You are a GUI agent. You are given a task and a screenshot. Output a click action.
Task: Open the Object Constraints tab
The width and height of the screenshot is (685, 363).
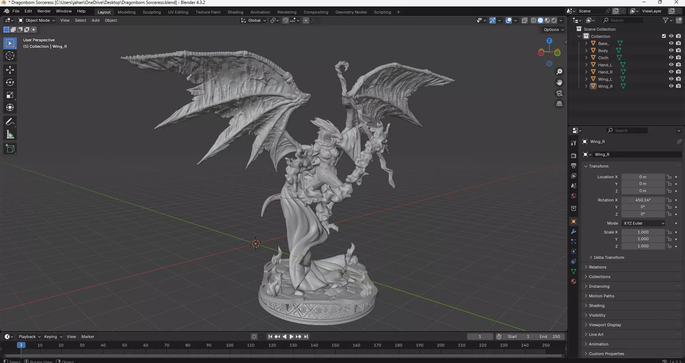(574, 261)
